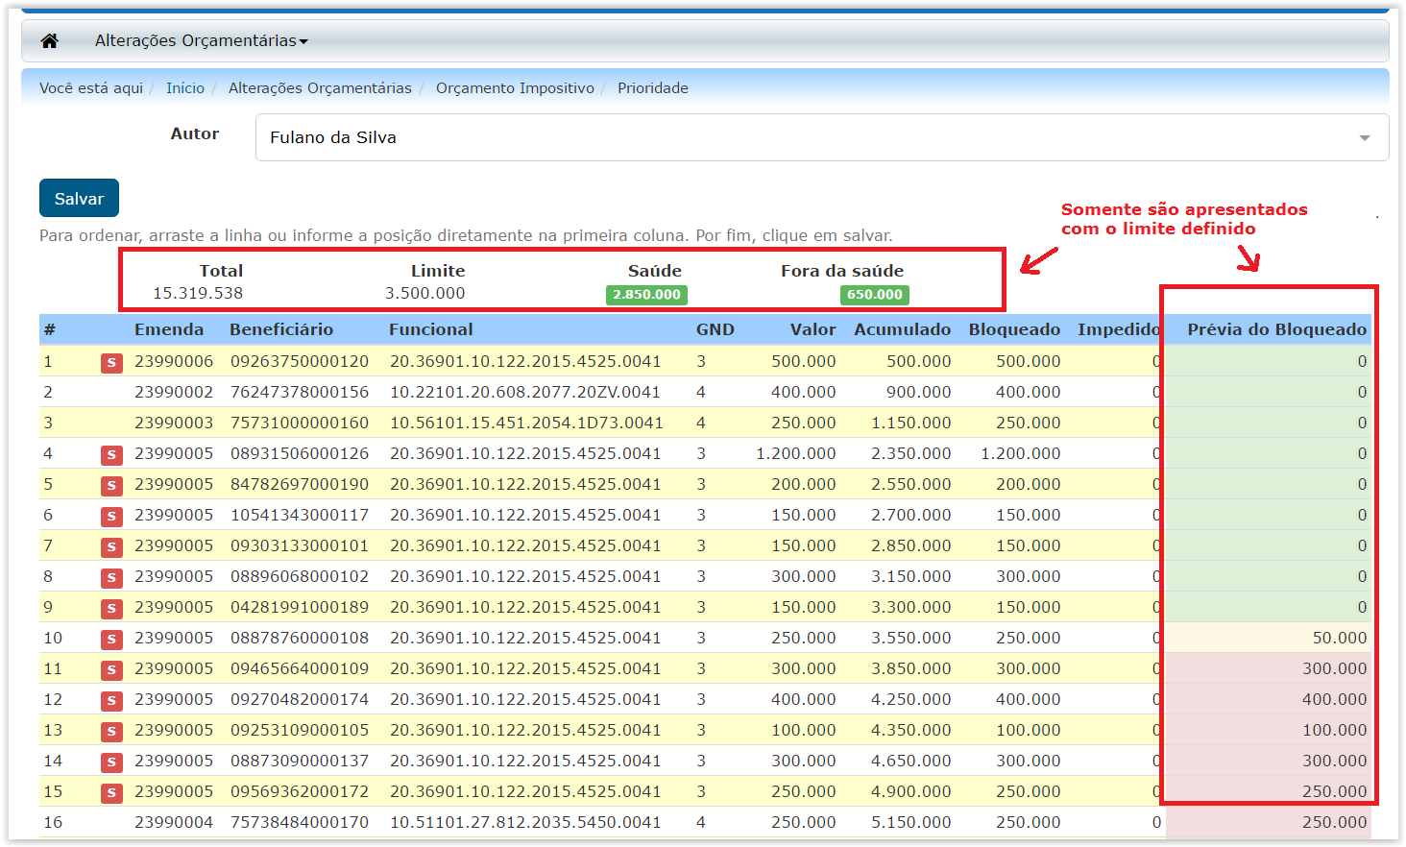Click the Prévia do Bloqueado column header
This screenshot has height=847, width=1406.
coord(1276,329)
